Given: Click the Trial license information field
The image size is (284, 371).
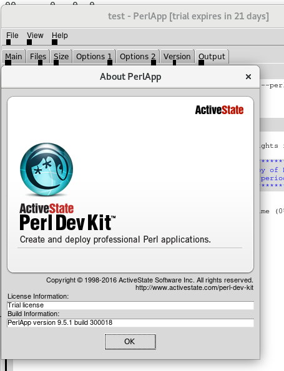Looking at the screenshot, I should pyautogui.click(x=130, y=306).
